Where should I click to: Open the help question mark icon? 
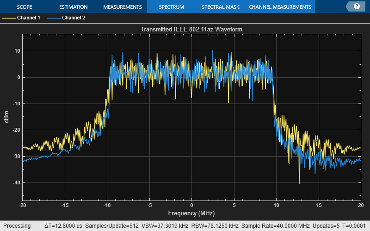(357, 6)
